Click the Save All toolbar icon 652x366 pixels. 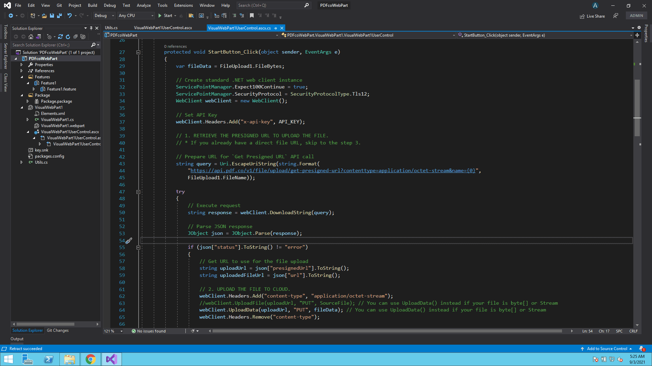[x=59, y=16]
